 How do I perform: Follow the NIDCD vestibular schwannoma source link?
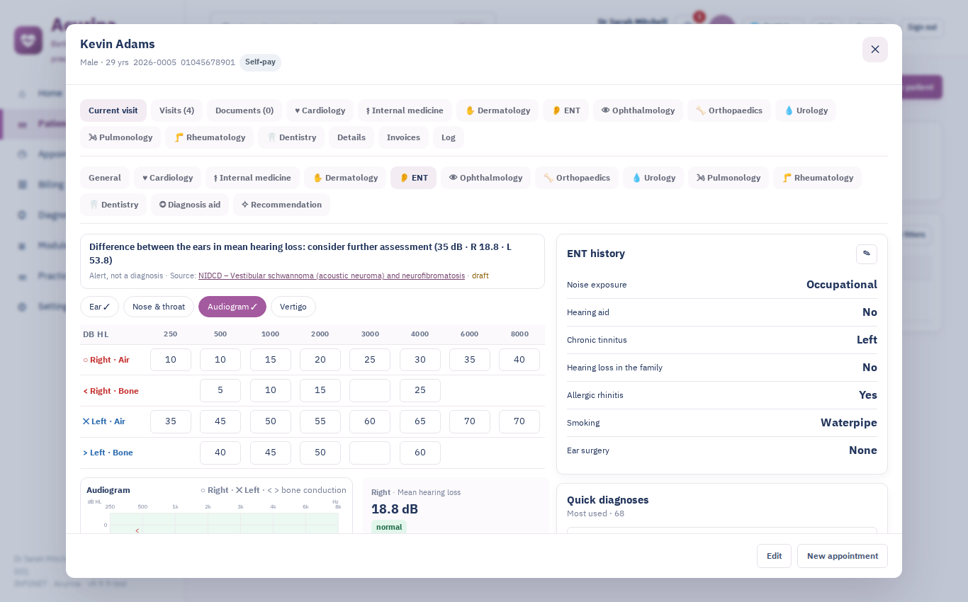[332, 276]
